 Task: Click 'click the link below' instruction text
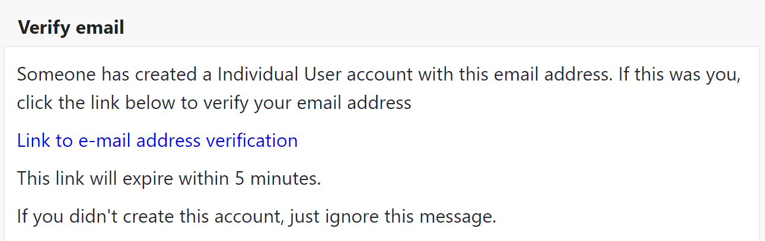pos(97,103)
